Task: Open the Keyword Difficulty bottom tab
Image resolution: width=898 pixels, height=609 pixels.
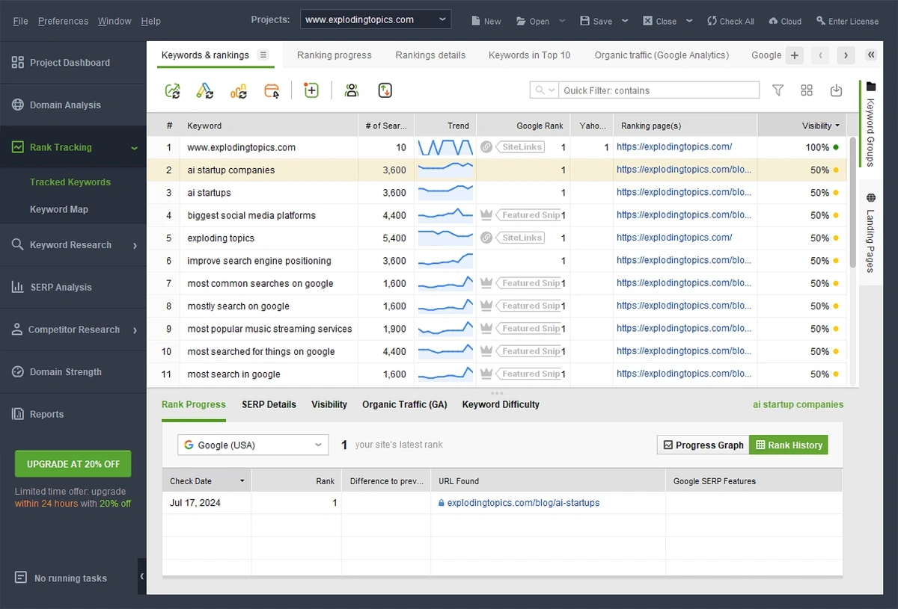Action: pyautogui.click(x=501, y=404)
